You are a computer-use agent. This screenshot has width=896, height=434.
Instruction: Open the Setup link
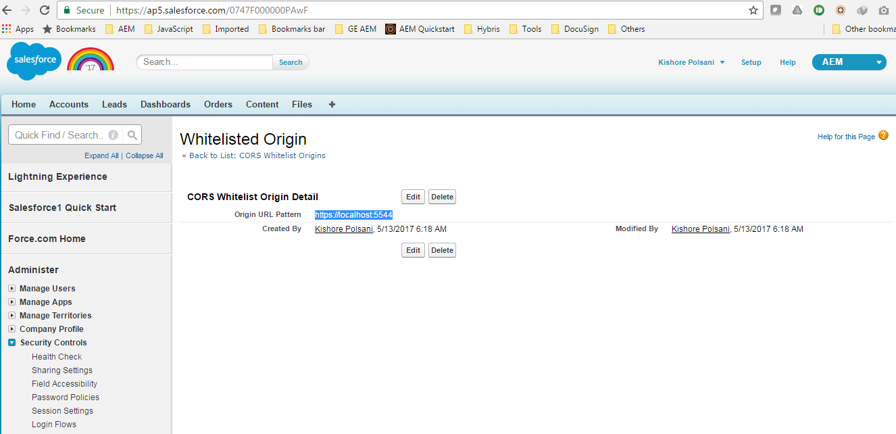click(x=751, y=62)
